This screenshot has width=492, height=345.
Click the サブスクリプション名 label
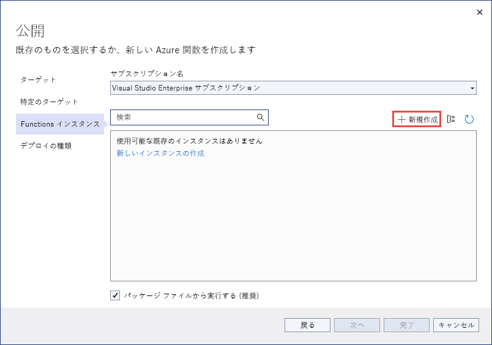[x=147, y=73]
